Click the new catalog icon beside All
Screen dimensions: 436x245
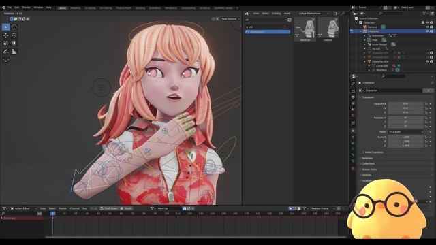pyautogui.click(x=285, y=27)
